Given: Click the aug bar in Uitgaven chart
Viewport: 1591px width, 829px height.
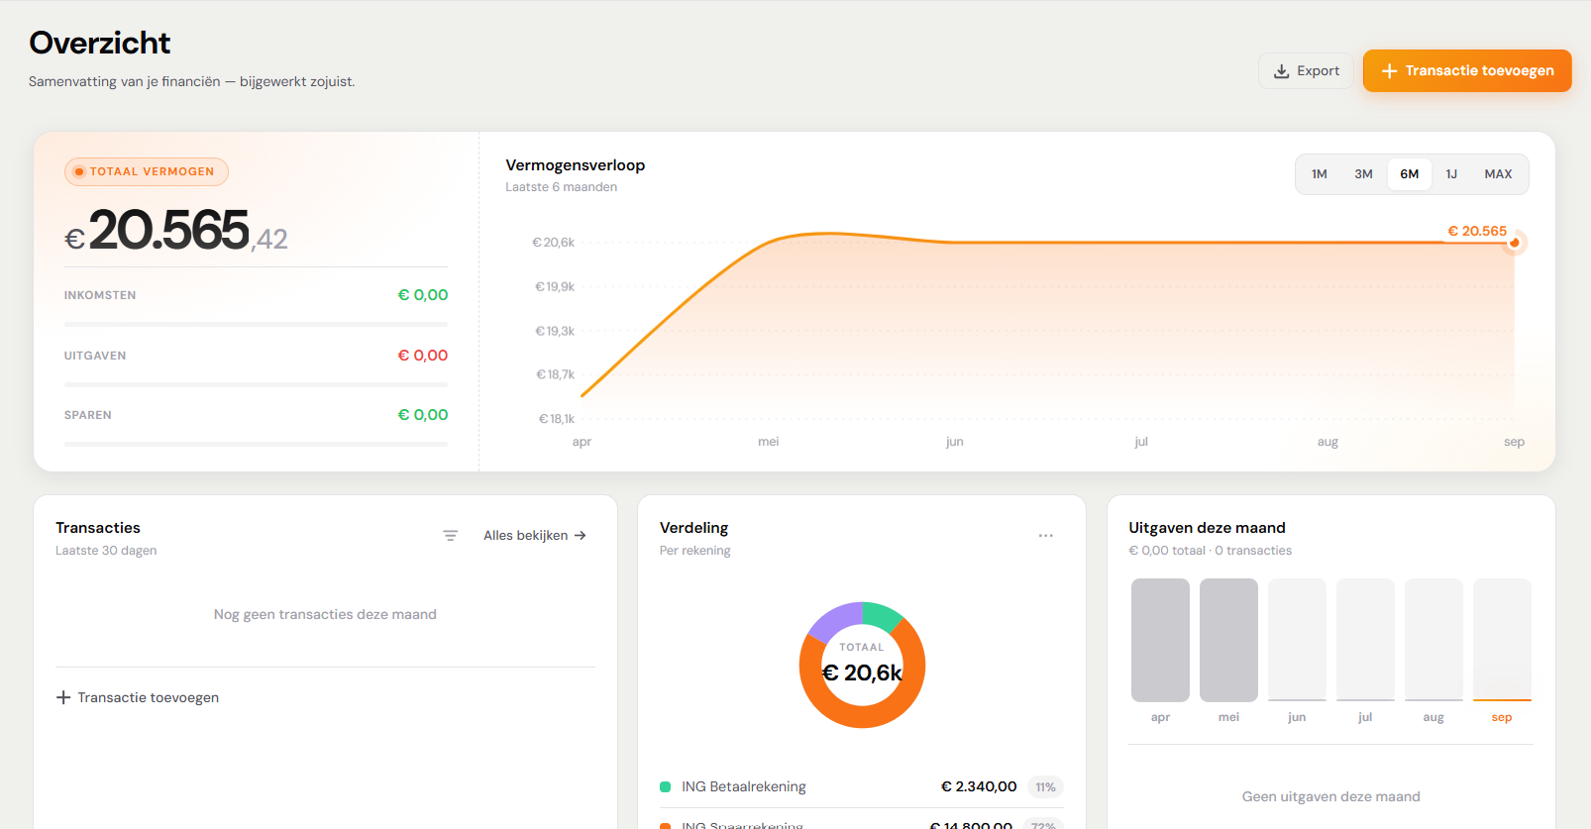Looking at the screenshot, I should pyautogui.click(x=1433, y=640).
